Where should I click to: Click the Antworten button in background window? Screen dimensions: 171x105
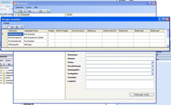click(x=5, y=2)
